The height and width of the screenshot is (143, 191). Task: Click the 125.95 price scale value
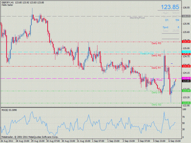tap(186, 24)
